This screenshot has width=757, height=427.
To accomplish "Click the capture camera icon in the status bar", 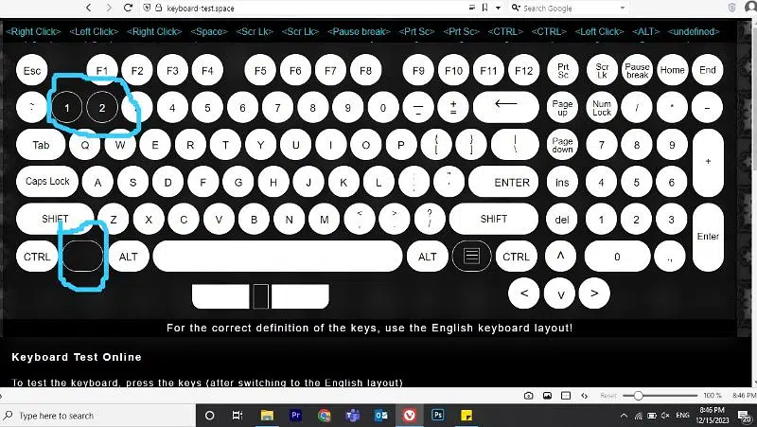I will pos(529,395).
